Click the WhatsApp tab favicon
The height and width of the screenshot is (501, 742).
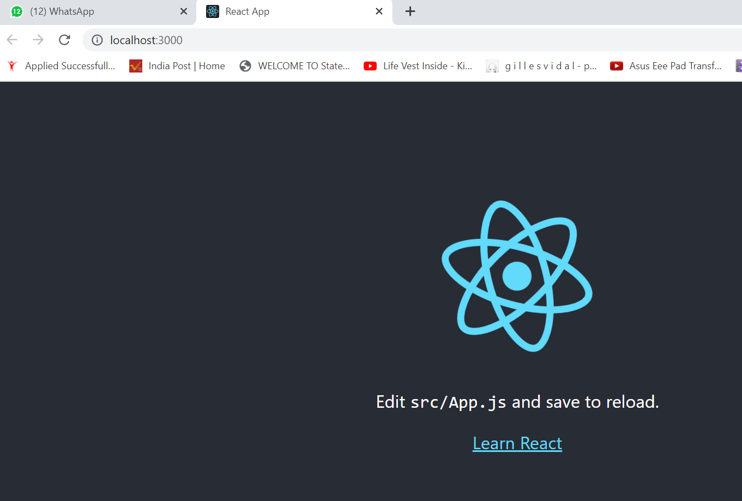pos(17,11)
